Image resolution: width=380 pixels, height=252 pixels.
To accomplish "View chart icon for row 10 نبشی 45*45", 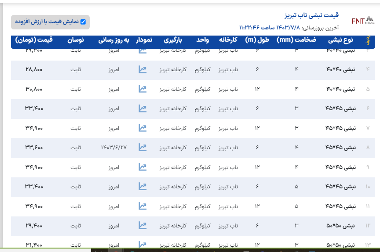I will click(142, 187).
